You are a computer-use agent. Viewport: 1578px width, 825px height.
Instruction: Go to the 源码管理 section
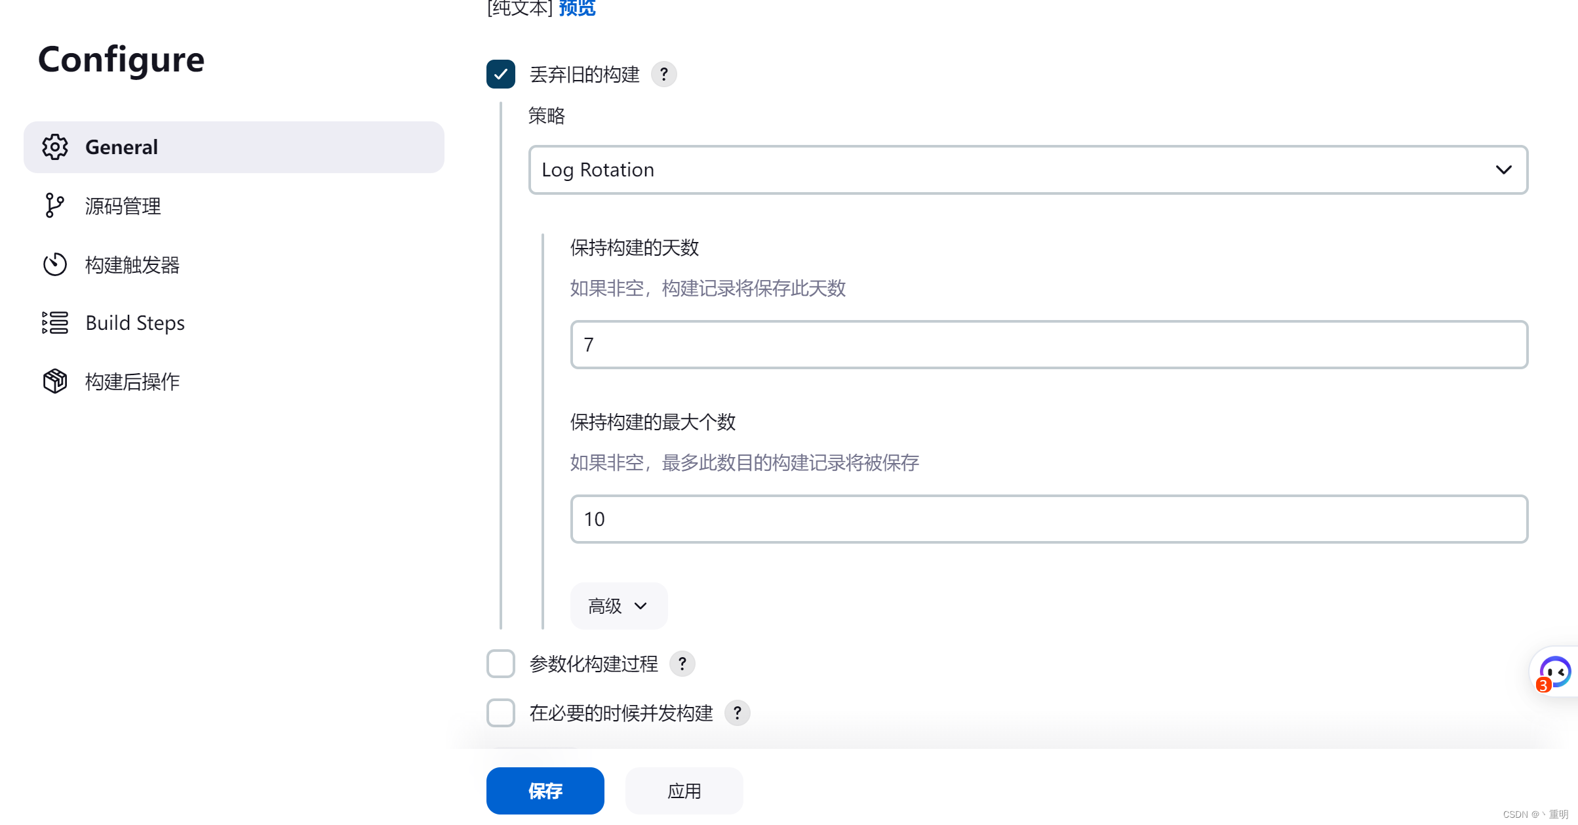tap(234, 206)
